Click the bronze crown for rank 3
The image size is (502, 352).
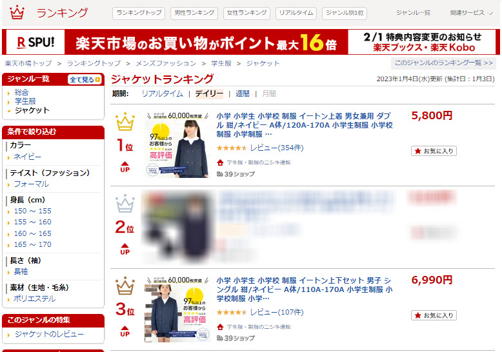pos(125,286)
